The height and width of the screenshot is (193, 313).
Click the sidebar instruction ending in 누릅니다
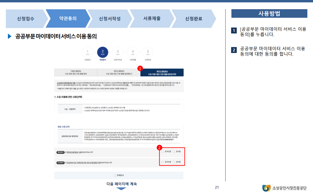273,32
